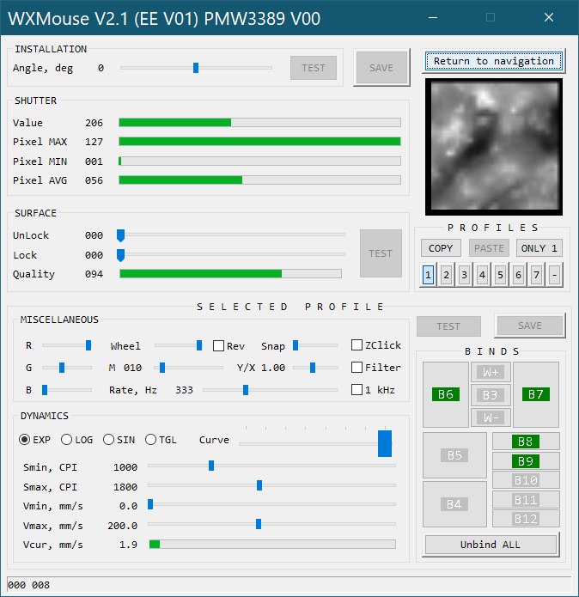
Task: Click the B12 bind button
Action: coord(526,519)
